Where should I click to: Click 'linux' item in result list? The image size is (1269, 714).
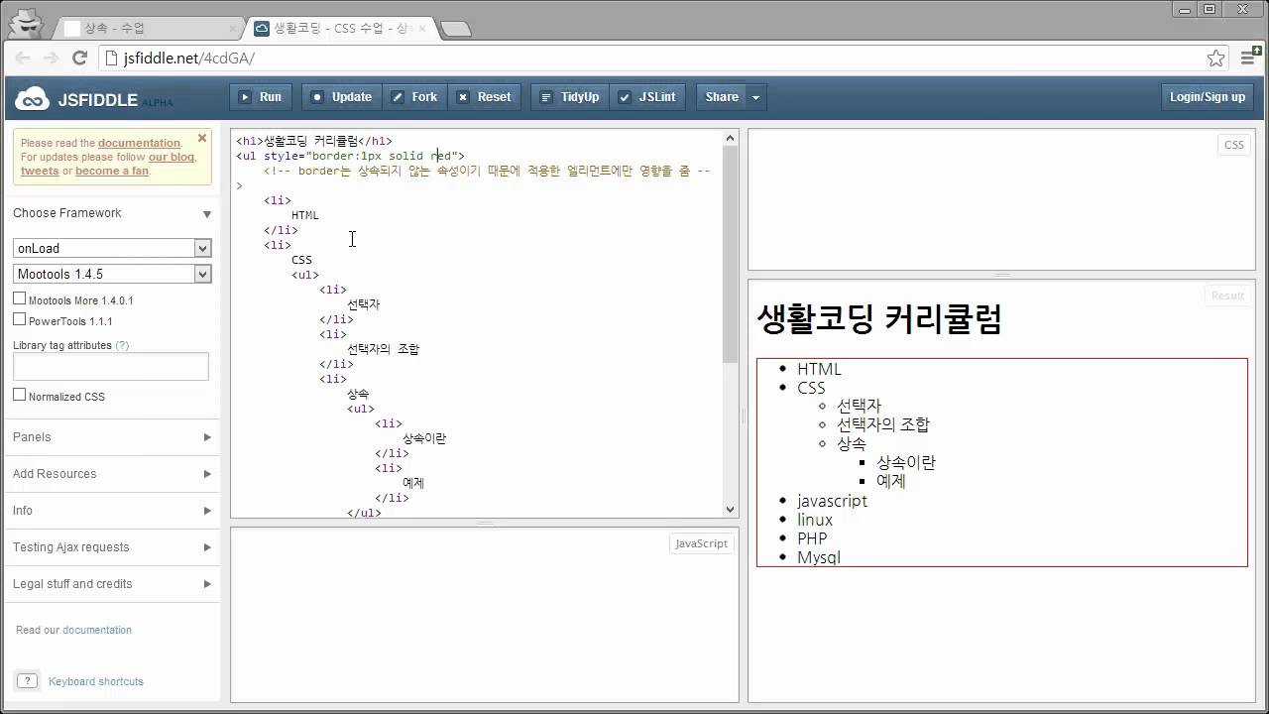pos(815,520)
